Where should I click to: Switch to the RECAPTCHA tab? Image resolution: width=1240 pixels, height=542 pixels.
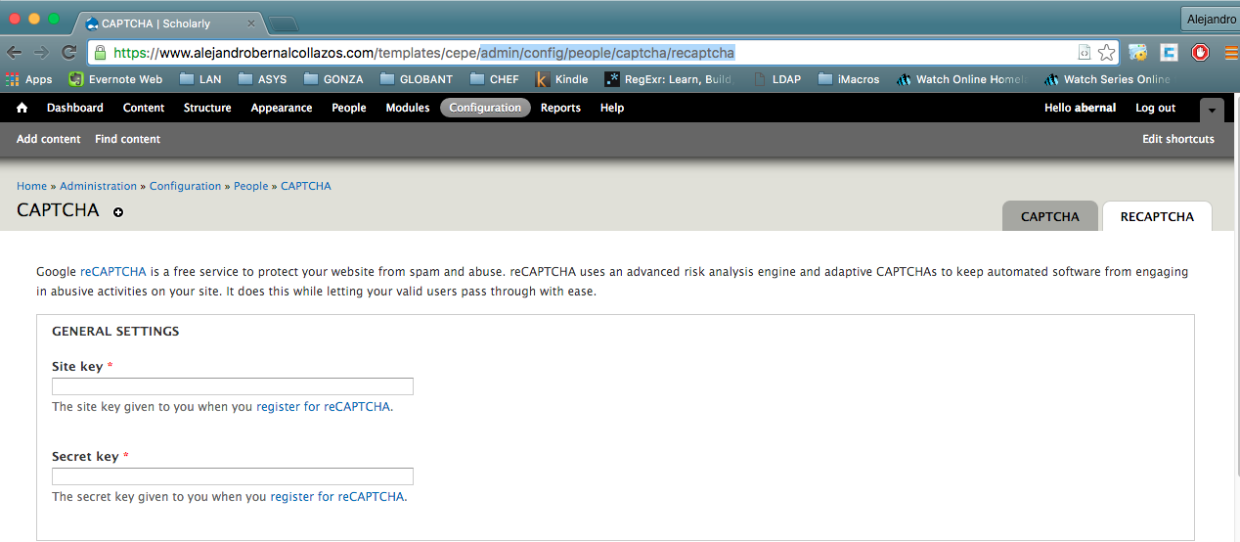[1157, 216]
